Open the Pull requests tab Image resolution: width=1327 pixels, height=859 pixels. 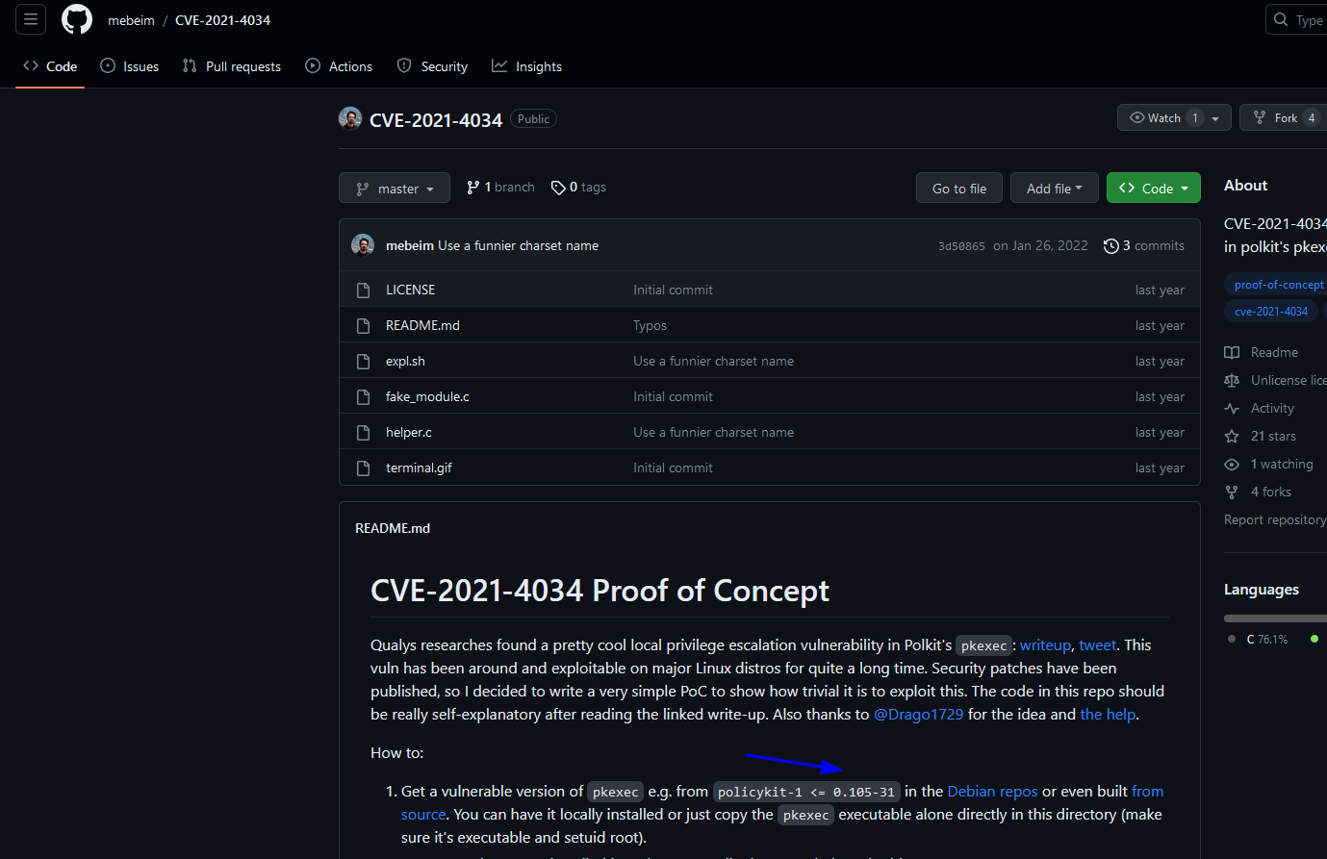tap(232, 66)
